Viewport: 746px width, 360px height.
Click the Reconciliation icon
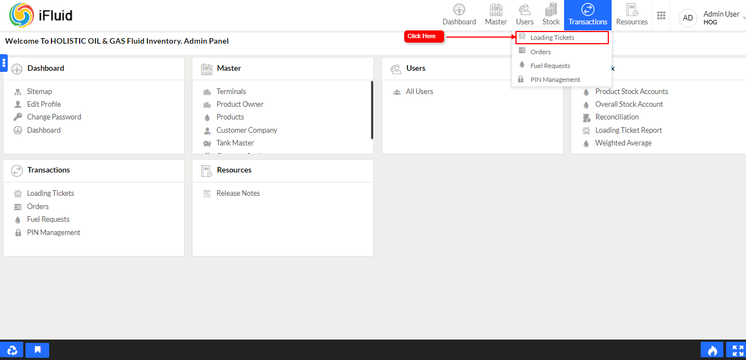(586, 117)
